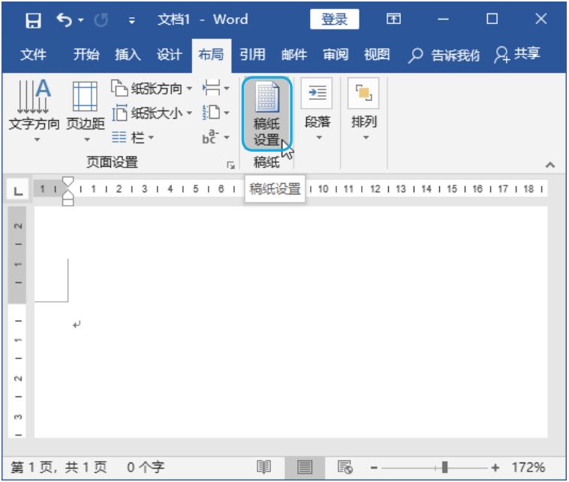Viewport: 569px width, 482px height.
Task: Click the Tell Me (告诉我) search box
Action: pos(444,54)
